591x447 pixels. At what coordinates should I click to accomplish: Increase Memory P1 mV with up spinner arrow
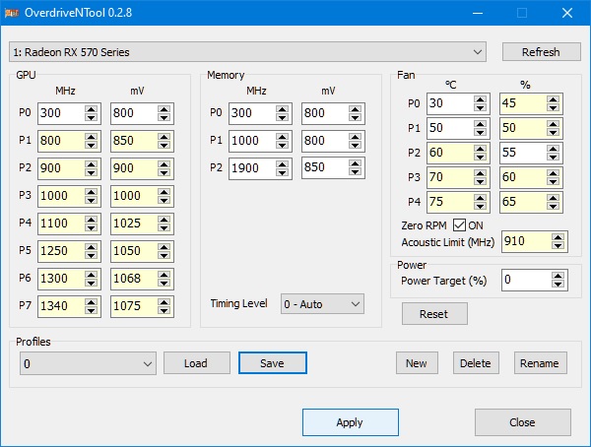[x=355, y=137]
